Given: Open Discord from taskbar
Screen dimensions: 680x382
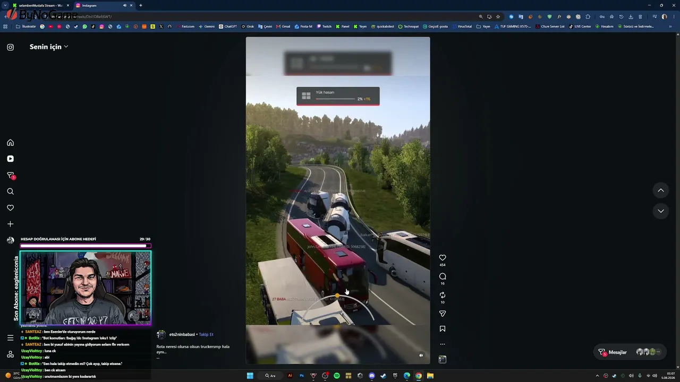Looking at the screenshot, I should (372, 376).
